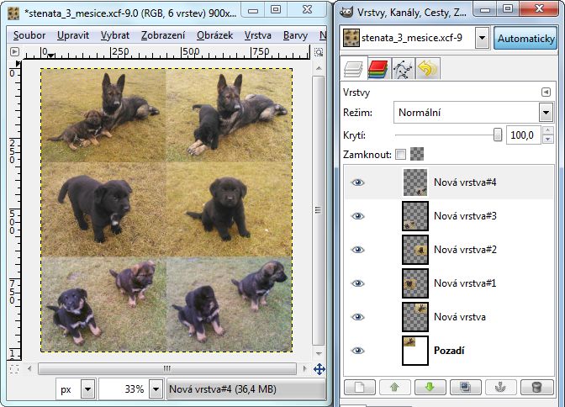Open image menu triangle at ruler corner
This screenshot has height=407, width=565.
[14, 52]
